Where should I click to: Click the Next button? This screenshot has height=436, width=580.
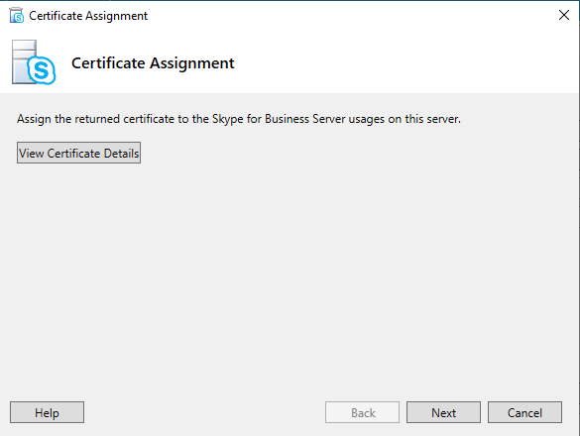point(443,412)
